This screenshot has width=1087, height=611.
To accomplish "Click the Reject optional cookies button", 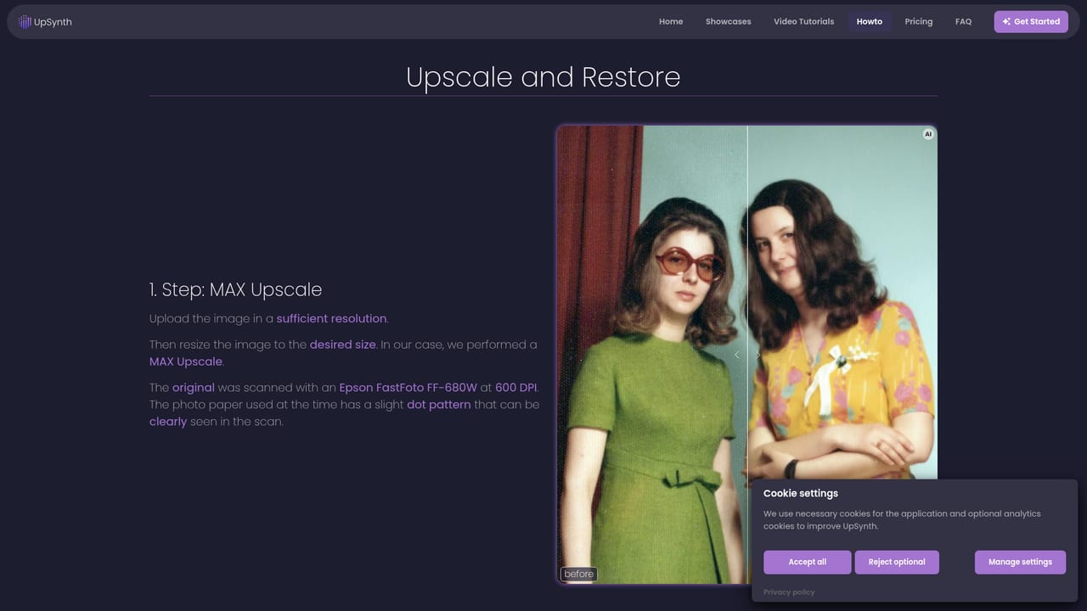I will (897, 562).
